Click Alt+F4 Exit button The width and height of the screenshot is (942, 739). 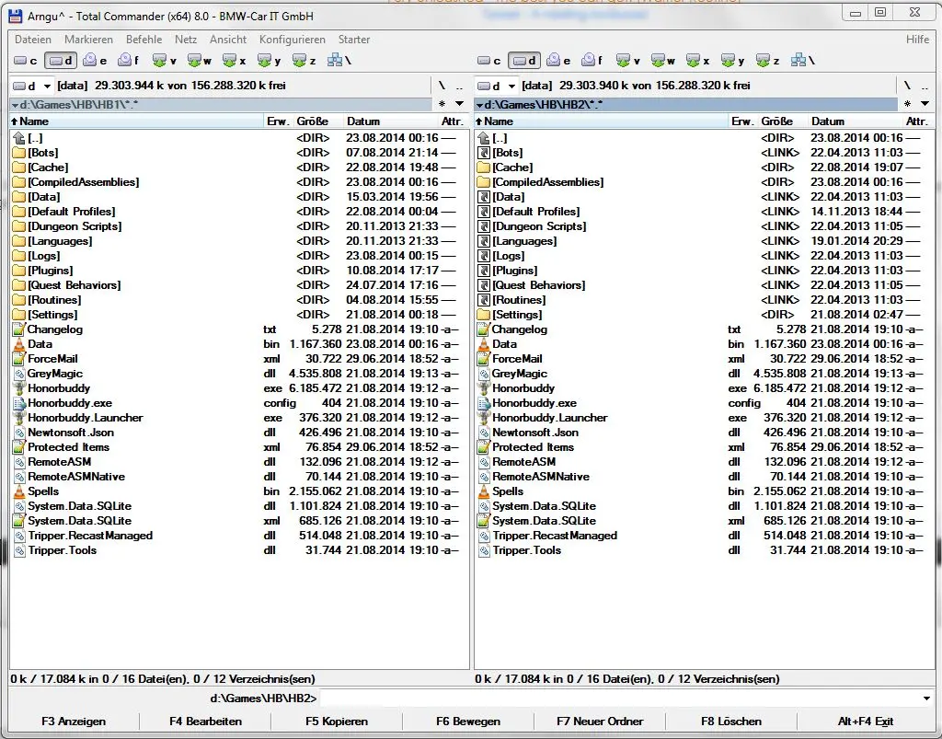[865, 721]
